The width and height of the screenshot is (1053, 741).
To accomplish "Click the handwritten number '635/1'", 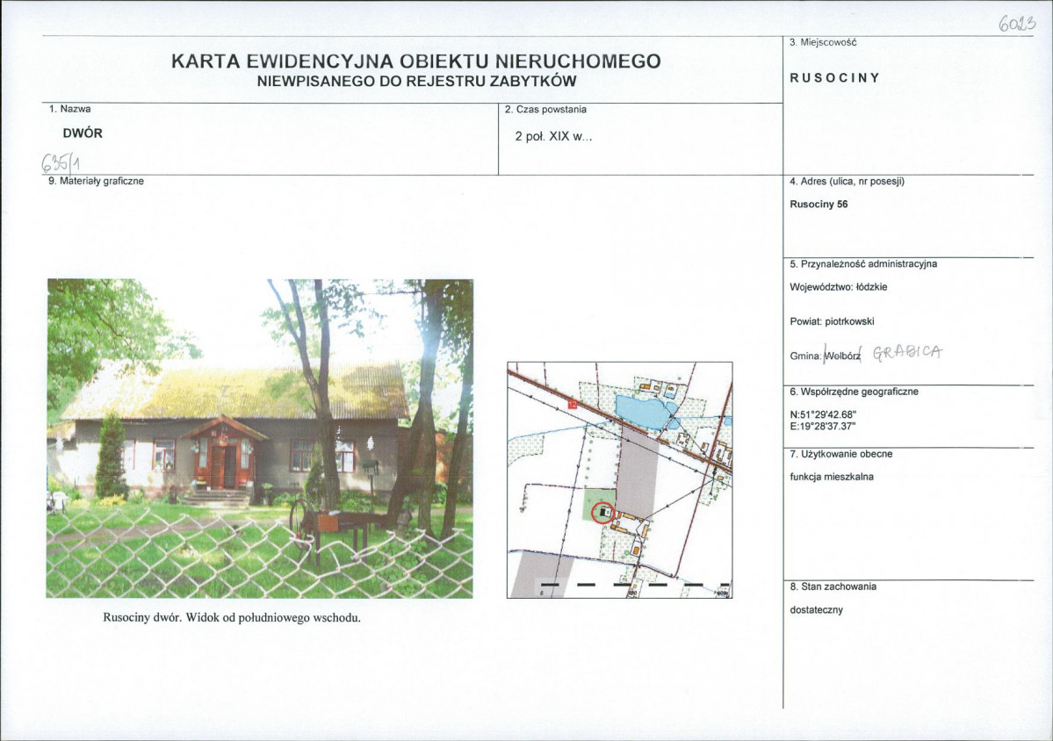I will (61, 162).
